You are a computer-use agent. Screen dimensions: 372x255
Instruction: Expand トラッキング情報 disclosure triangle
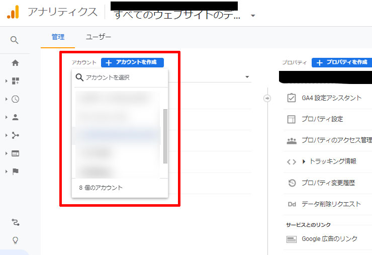click(x=304, y=161)
